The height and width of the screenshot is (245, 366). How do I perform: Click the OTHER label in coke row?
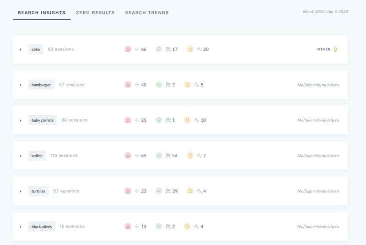click(323, 49)
